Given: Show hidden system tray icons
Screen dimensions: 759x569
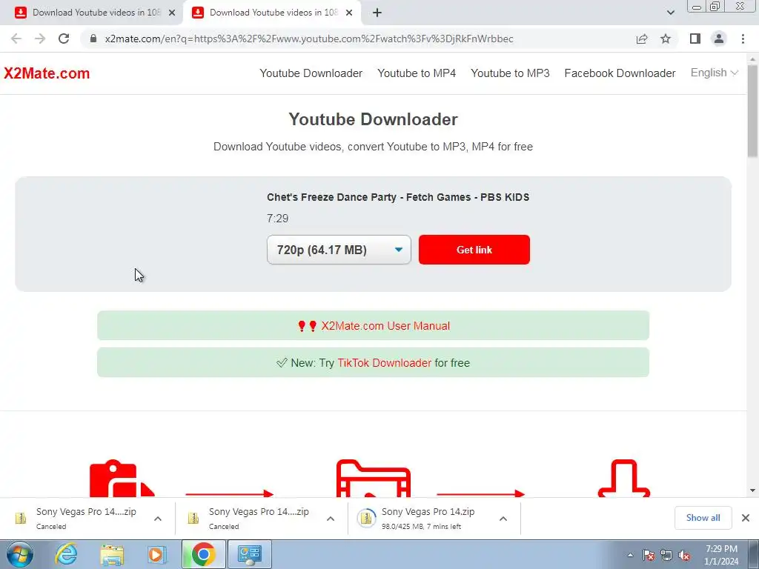Looking at the screenshot, I should click(x=630, y=555).
